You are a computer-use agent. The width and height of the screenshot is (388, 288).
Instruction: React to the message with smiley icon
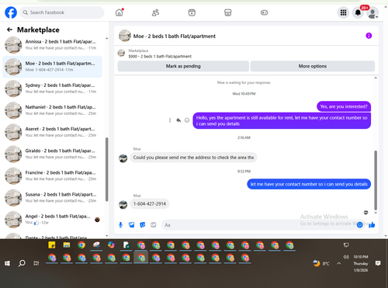tap(187, 120)
